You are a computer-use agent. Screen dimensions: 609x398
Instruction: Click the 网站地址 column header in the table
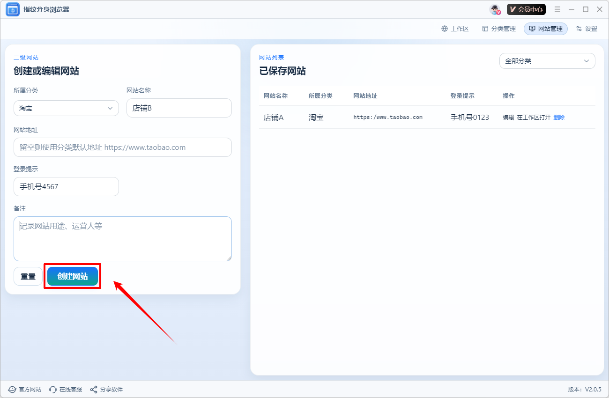point(365,96)
